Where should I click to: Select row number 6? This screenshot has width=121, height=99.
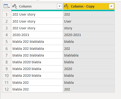pos(7,48)
